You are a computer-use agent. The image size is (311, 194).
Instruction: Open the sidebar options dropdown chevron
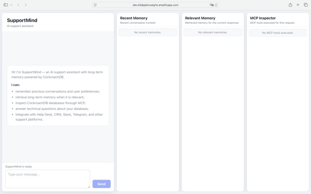pyautogui.click(x=11, y=5)
